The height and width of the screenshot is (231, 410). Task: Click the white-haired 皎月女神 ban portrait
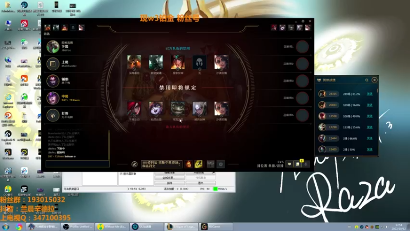pos(199,108)
